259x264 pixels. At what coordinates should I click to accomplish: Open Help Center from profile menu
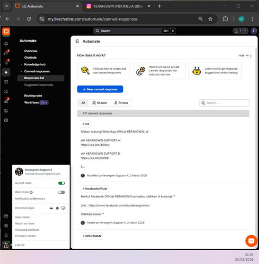[x=23, y=217]
